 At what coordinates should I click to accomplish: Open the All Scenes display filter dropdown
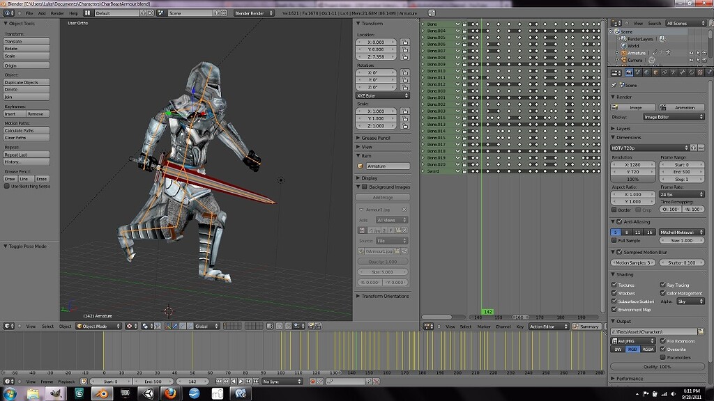click(x=685, y=23)
